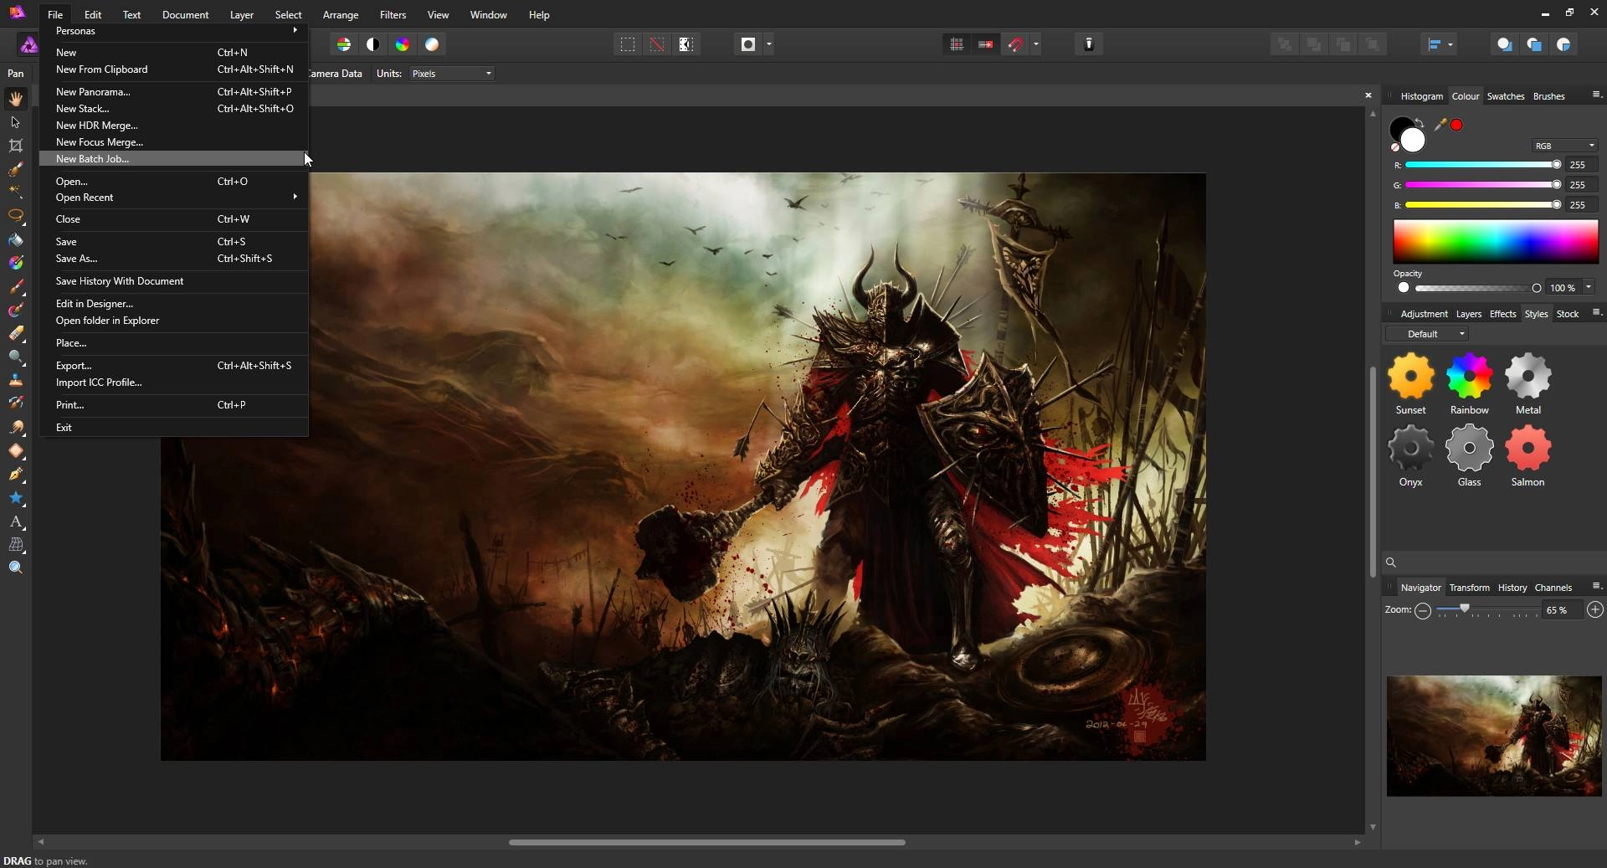The image size is (1607, 868).
Task: Select the View (hand) pan tool
Action: pyautogui.click(x=16, y=99)
